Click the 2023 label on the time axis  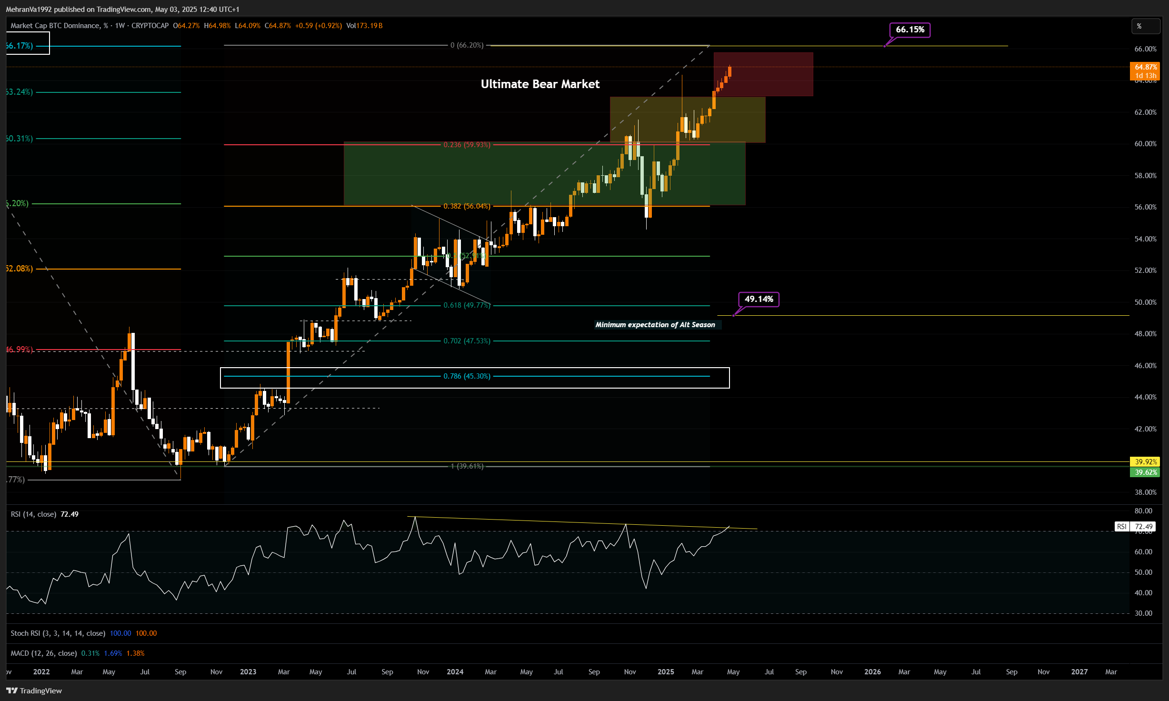coord(248,672)
